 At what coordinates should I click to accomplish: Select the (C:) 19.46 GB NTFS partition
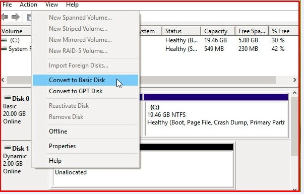(x=216, y=116)
